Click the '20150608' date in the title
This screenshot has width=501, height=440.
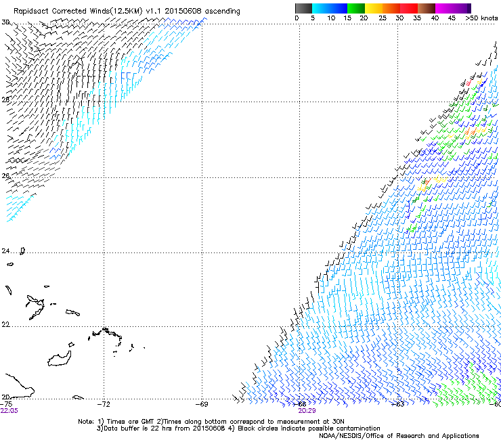tap(183, 11)
